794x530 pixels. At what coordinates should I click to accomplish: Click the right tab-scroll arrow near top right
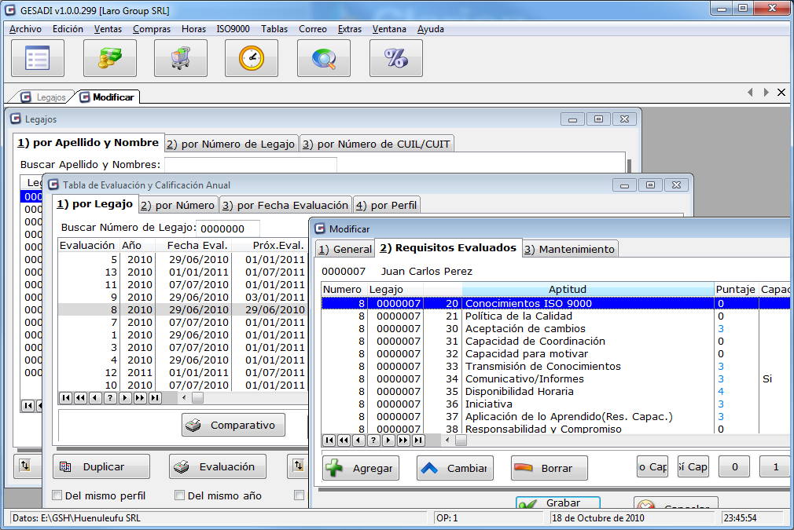[767, 92]
